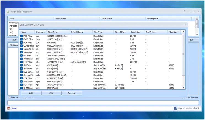Select the 'psd' extension cell
Viewport: 205px width, 120px height.
click(x=37, y=36)
